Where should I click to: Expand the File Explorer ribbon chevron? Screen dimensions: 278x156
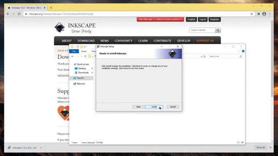pyautogui.click(x=239, y=51)
